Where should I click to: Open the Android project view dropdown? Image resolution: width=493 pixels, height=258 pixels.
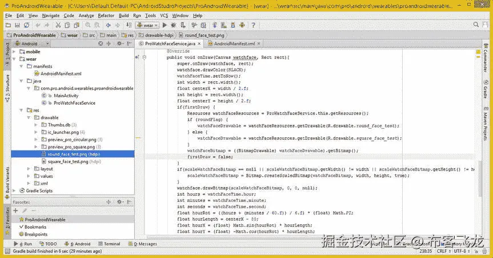32,43
